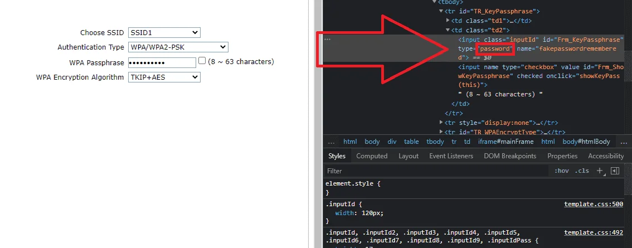Switch to the Accessibility tab
This screenshot has width=632, height=248.
point(606,156)
